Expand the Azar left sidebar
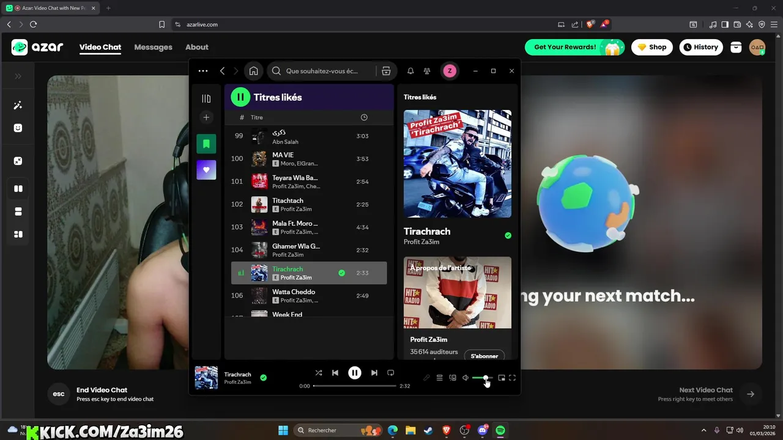This screenshot has width=783, height=440. [x=18, y=76]
